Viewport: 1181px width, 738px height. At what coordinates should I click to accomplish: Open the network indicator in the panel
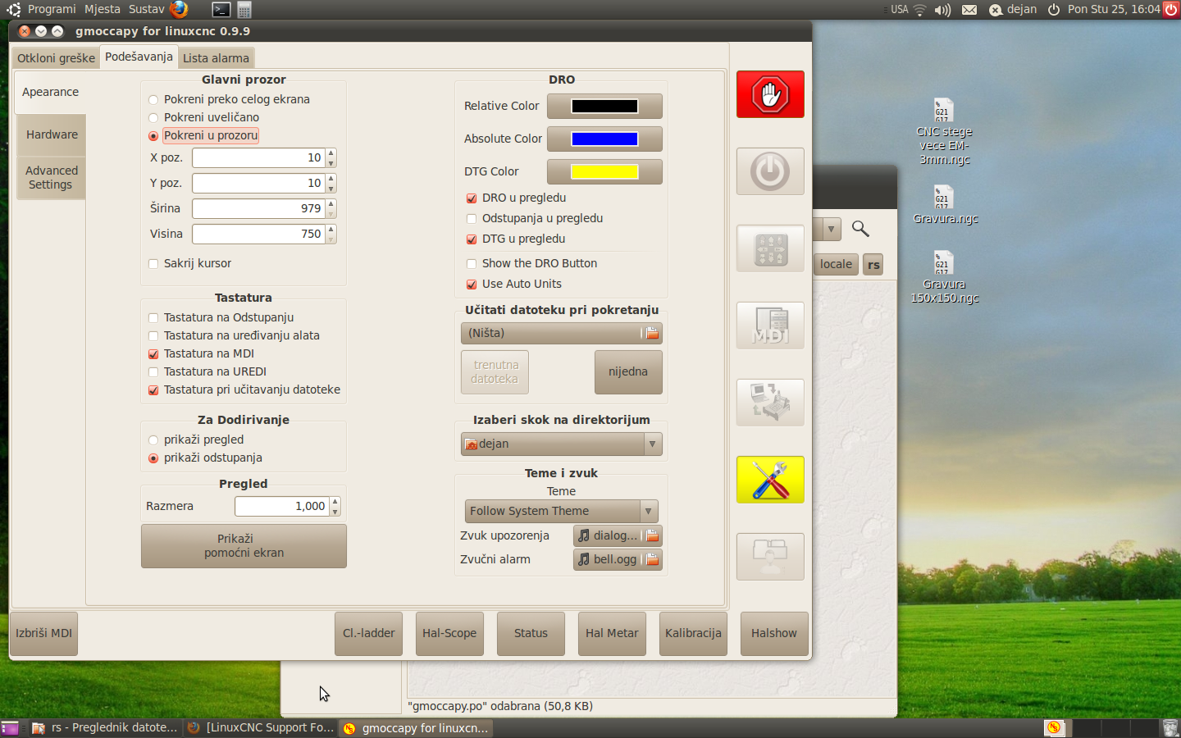click(920, 10)
